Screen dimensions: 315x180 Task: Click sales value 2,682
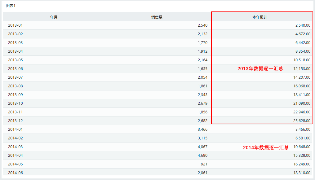(x=202, y=121)
